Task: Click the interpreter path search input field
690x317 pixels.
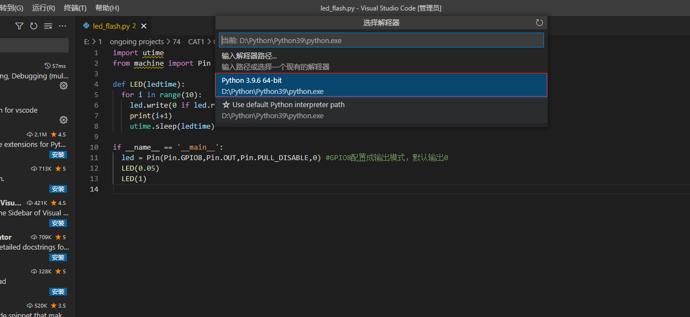Action: [381, 40]
